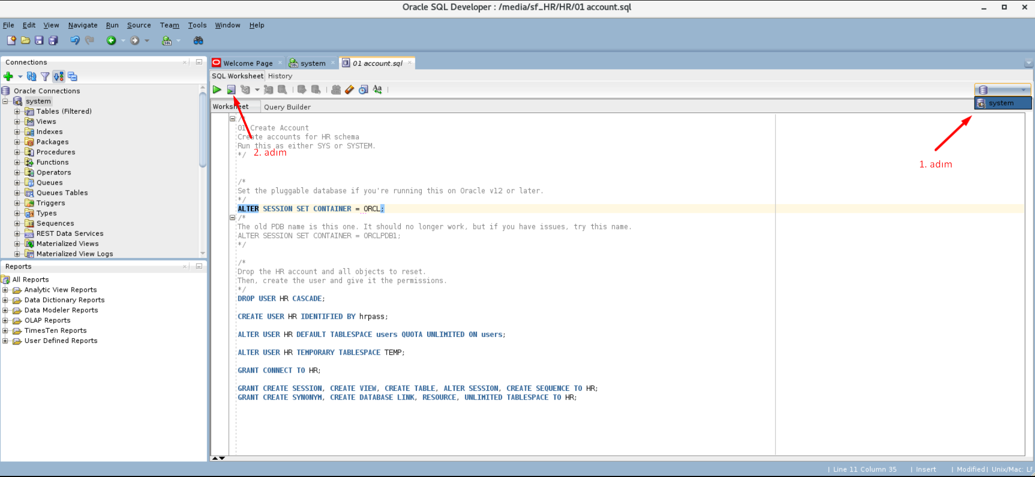Switch to the Welcome Page tab
The width and height of the screenshot is (1035, 477).
click(248, 64)
